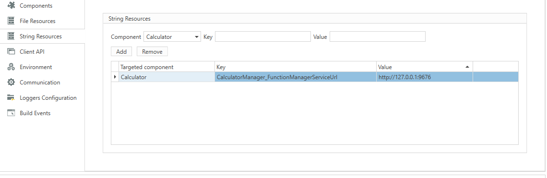The height and width of the screenshot is (178, 547).
Task: Focus the Key input field
Action: 262,36
